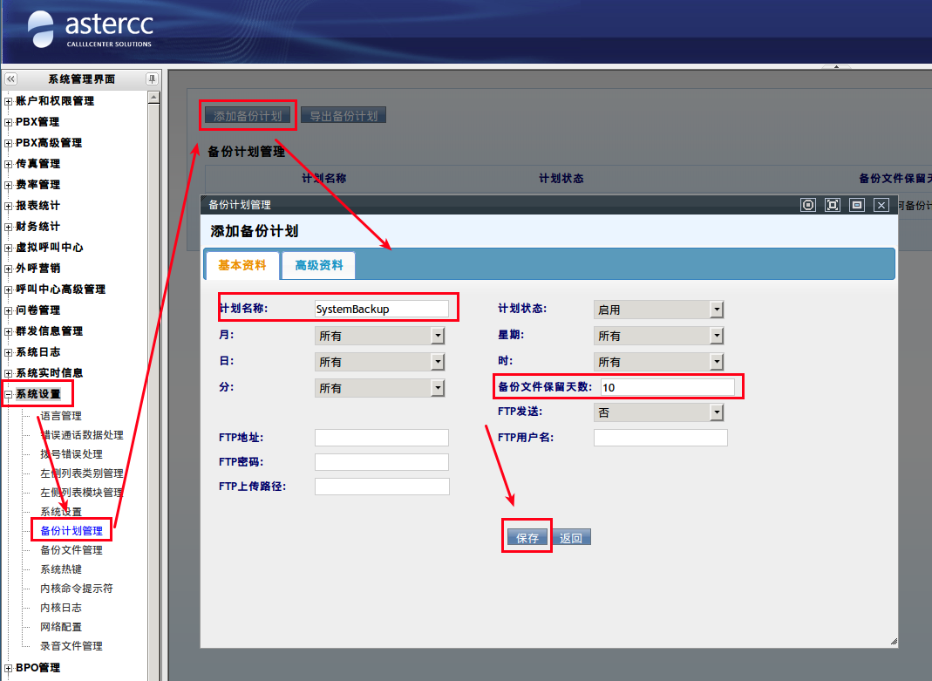The height and width of the screenshot is (681, 932).
Task: Click the window restore icon in dialog title bar
Action: point(857,205)
